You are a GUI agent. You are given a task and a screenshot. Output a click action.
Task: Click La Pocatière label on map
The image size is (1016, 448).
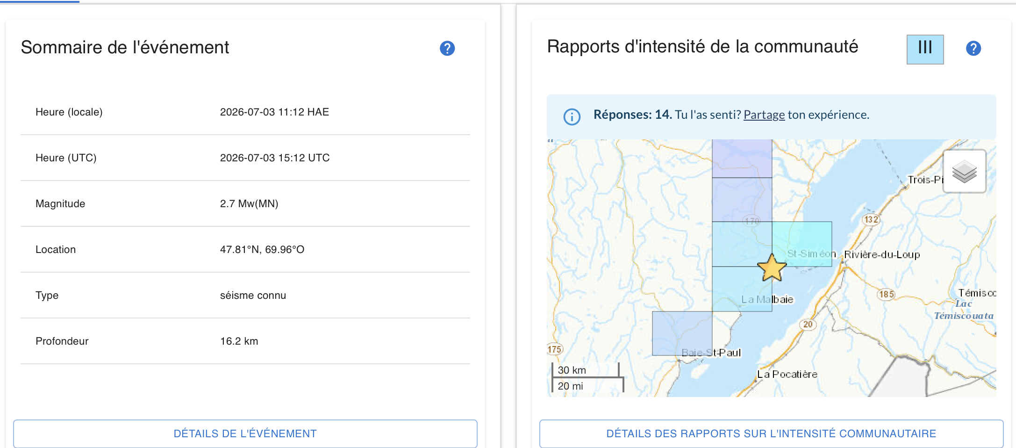[787, 374]
